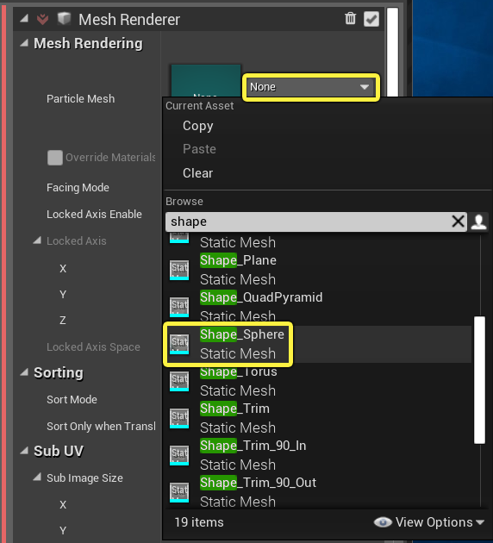Viewport: 493px width, 543px height.
Task: Clear the shape search text with X
Action: [458, 221]
